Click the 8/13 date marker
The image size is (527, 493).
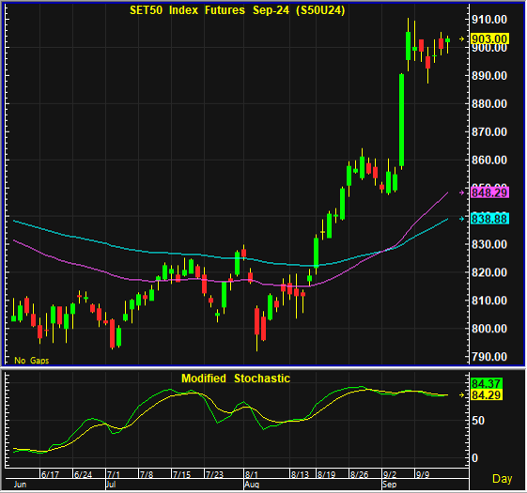pos(300,474)
